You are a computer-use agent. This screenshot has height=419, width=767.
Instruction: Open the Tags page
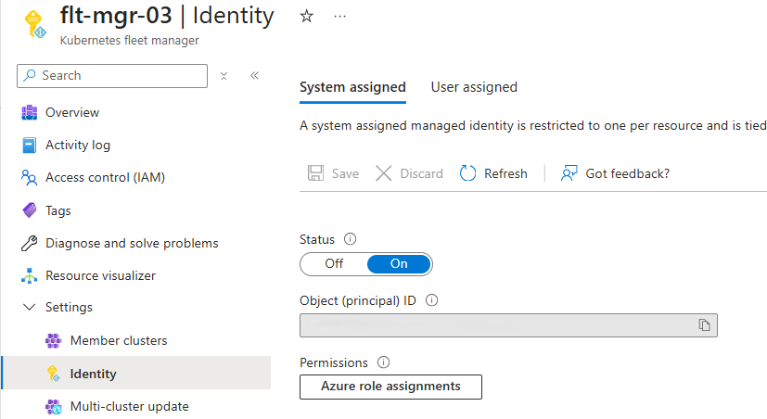click(x=58, y=210)
